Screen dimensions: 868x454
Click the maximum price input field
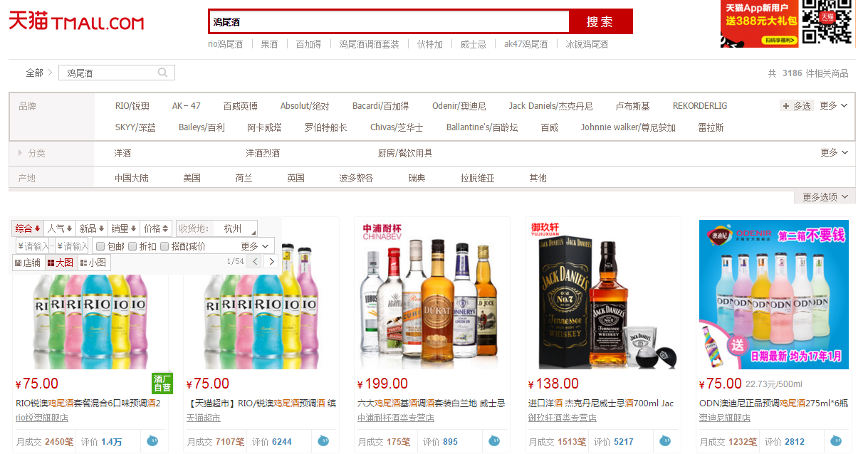coord(72,246)
